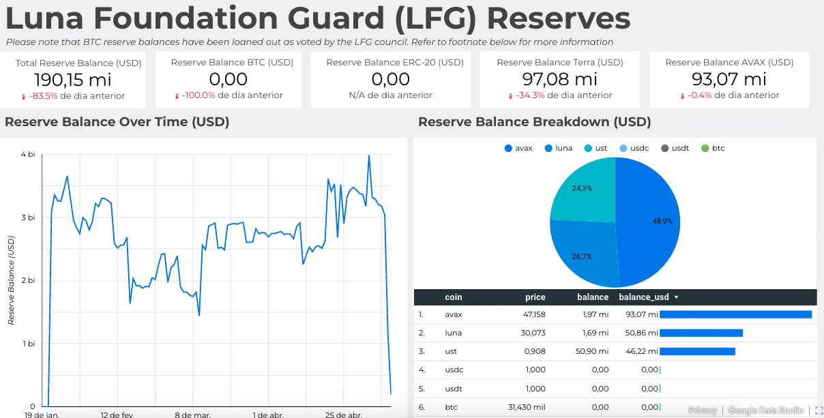Click the avax balance_usd bar

point(736,314)
